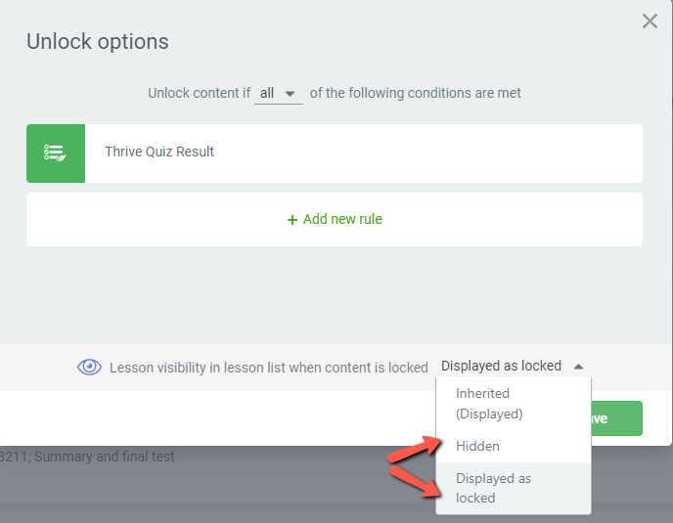Viewport: 673px width, 523px height.
Task: Click the Lesson visibility label text
Action: coord(269,368)
